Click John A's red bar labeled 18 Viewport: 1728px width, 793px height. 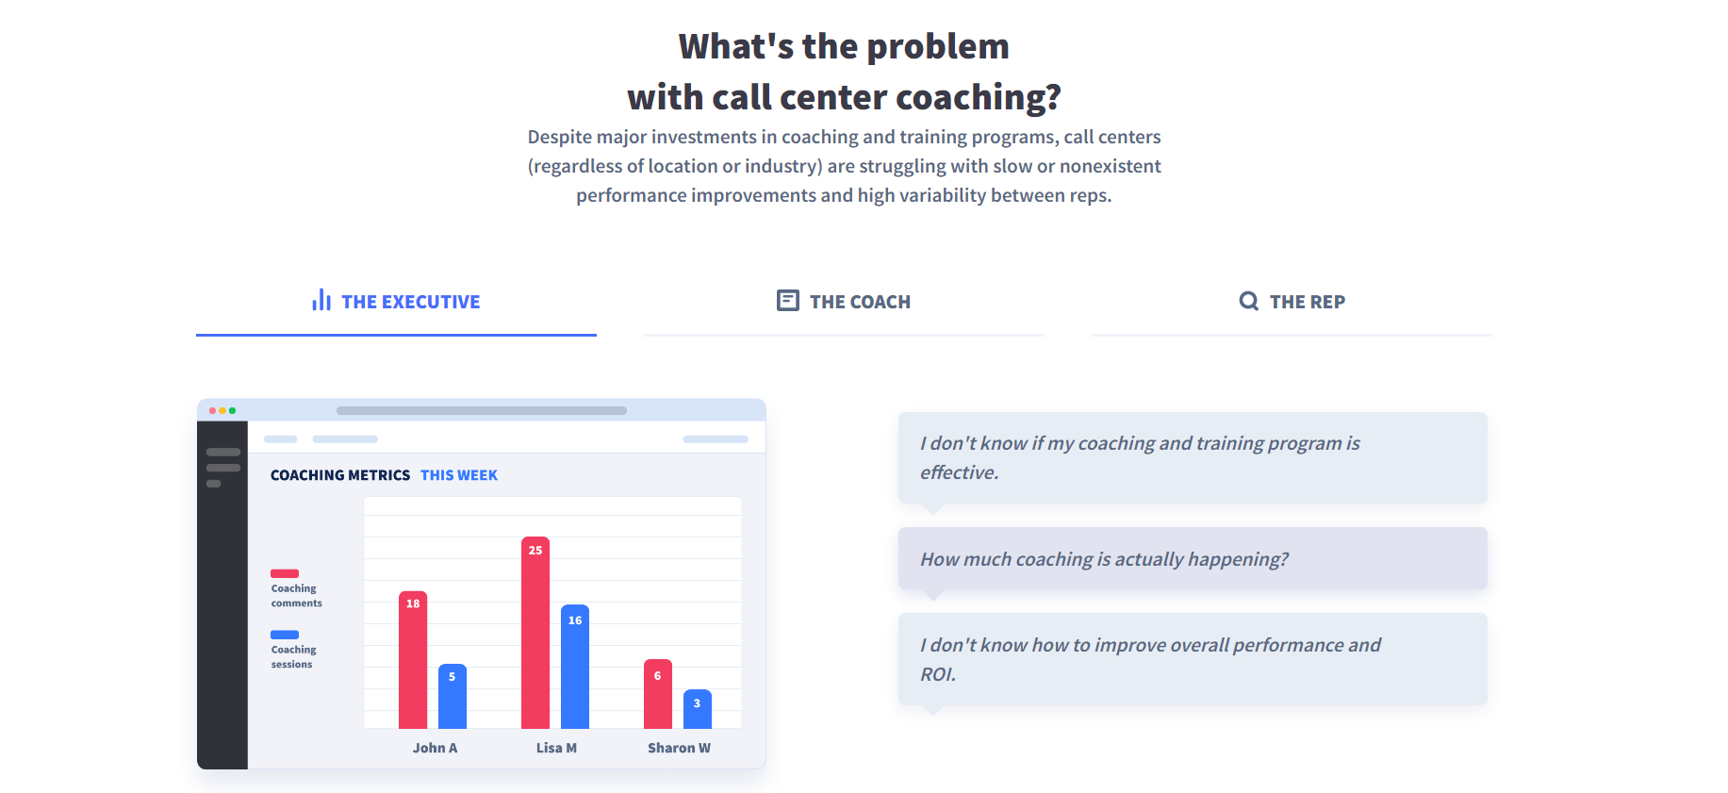click(x=413, y=660)
